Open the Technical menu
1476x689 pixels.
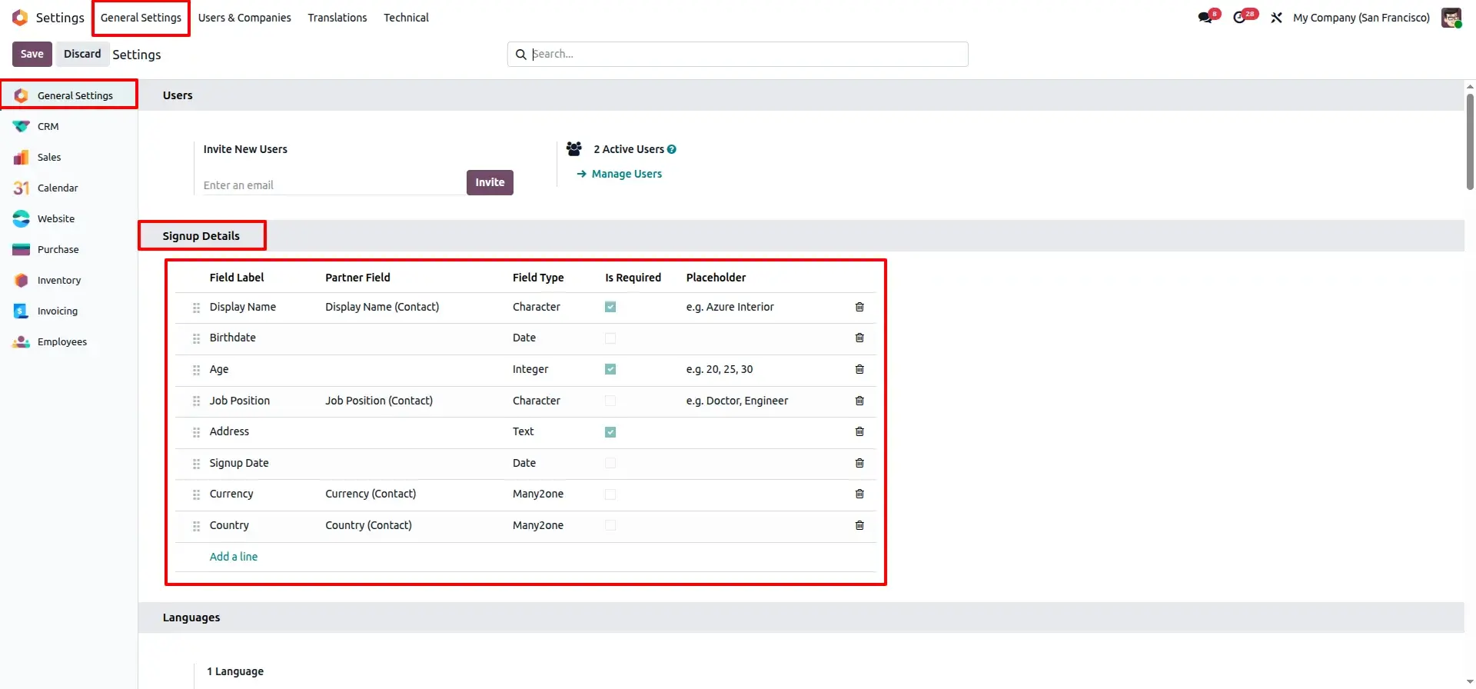[406, 18]
